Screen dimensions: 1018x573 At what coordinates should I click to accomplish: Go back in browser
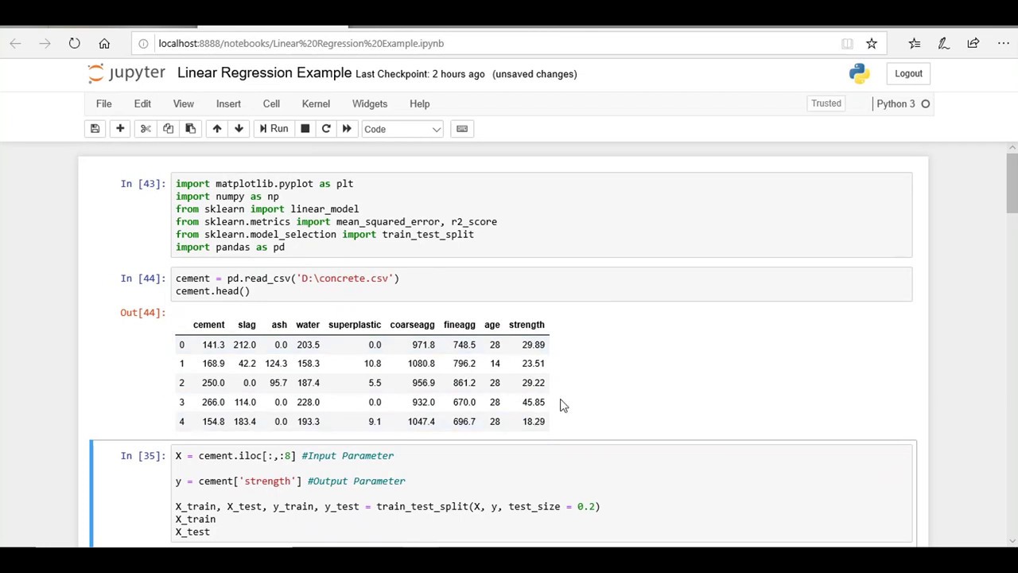coord(15,43)
